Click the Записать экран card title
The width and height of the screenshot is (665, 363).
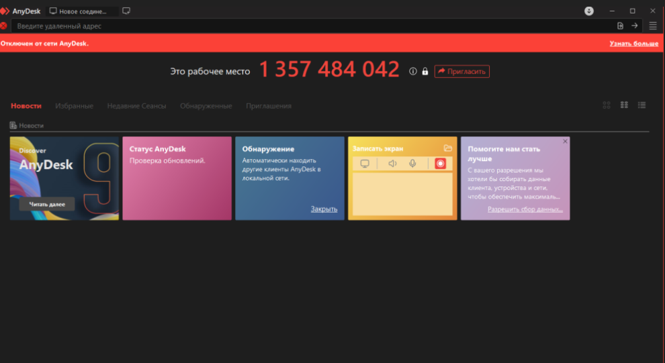pos(378,149)
